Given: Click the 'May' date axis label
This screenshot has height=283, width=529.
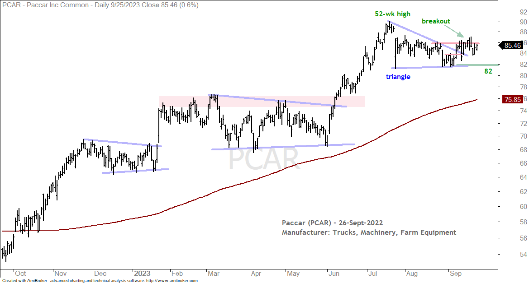Looking at the screenshot, I should [x=293, y=274].
